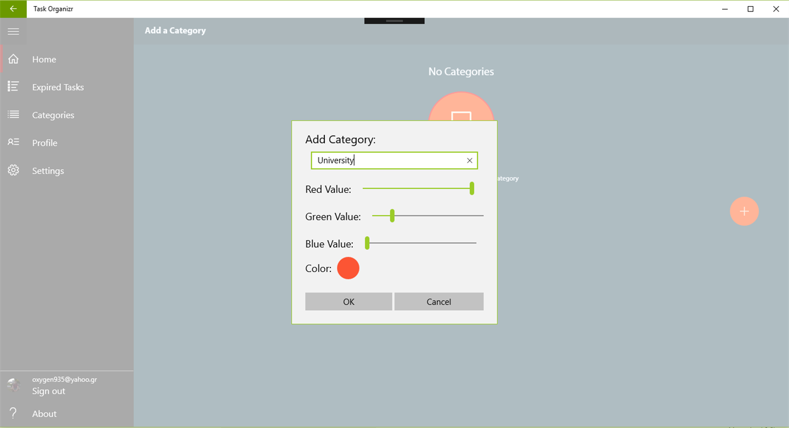Clear the category name with X
The width and height of the screenshot is (789, 428).
pyautogui.click(x=470, y=161)
